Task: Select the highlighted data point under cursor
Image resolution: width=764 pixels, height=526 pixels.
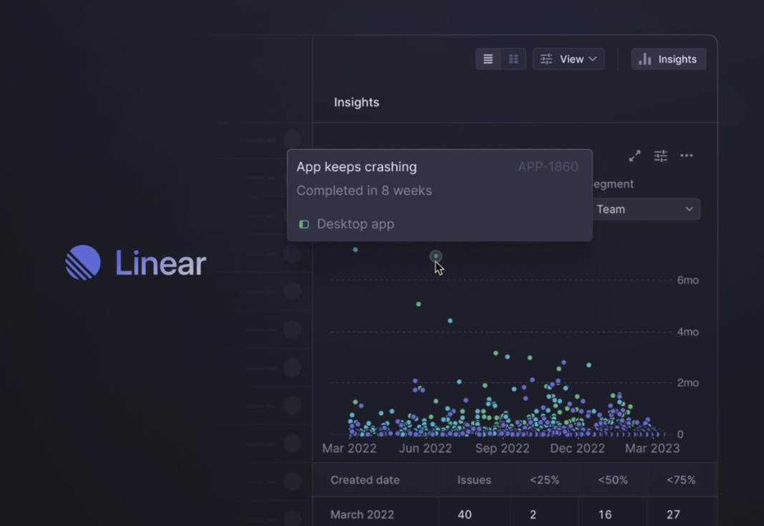Action: pos(435,256)
